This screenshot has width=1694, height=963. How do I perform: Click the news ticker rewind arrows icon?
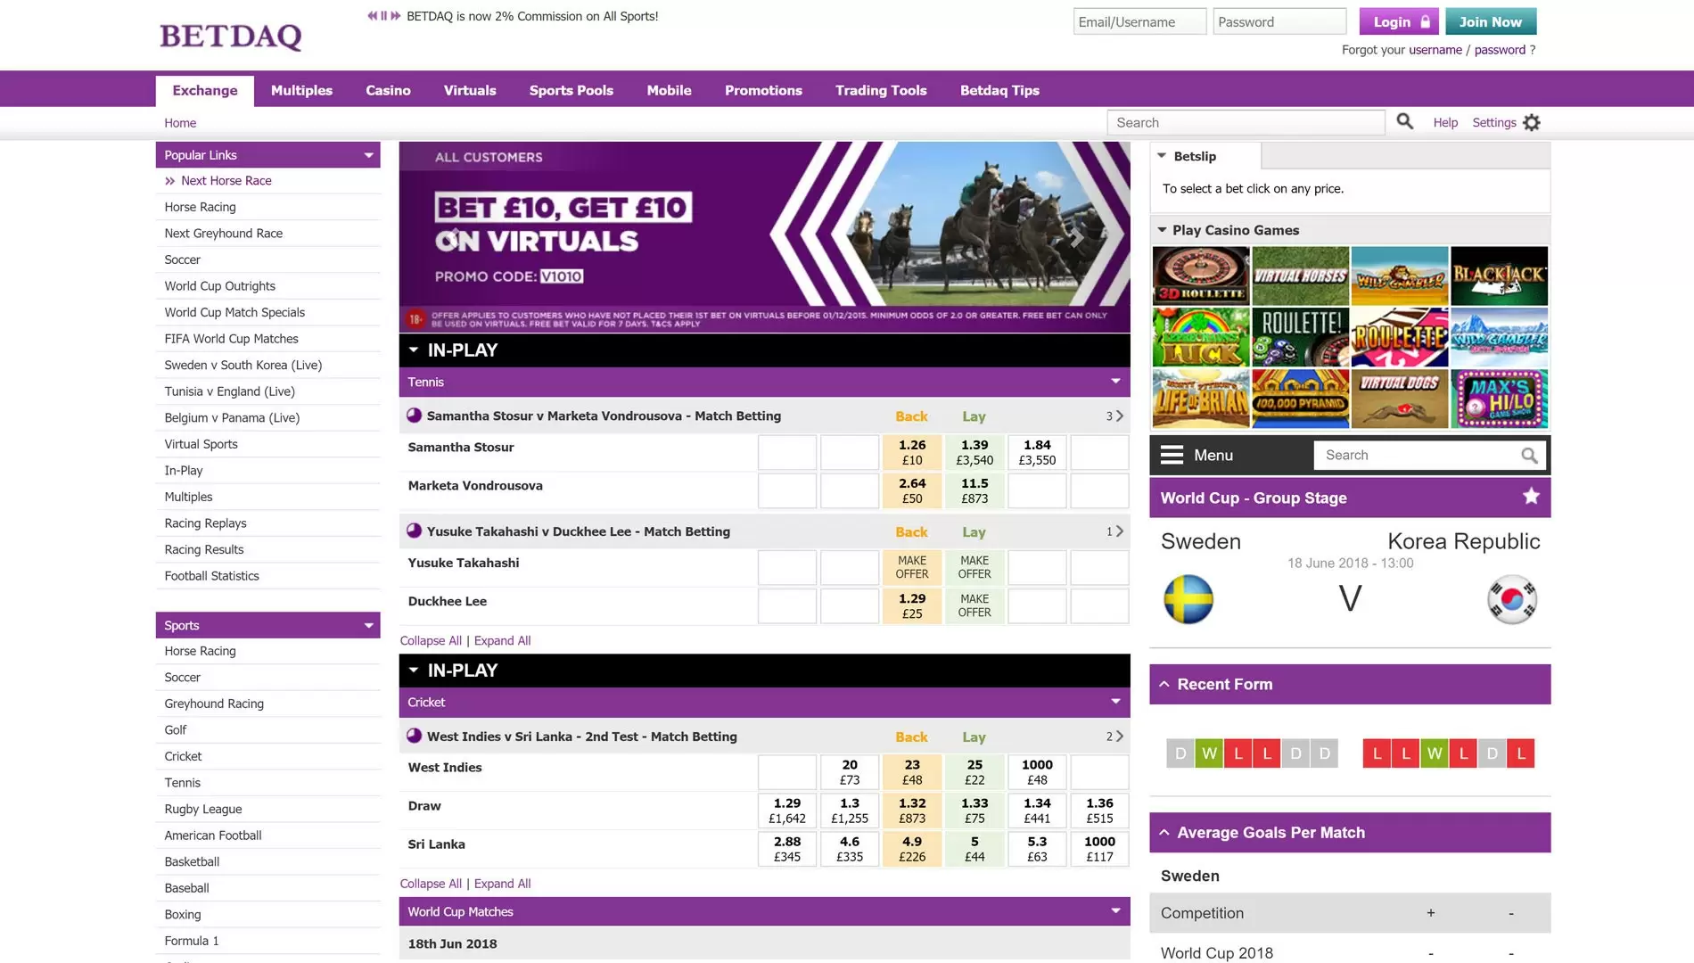coord(373,16)
